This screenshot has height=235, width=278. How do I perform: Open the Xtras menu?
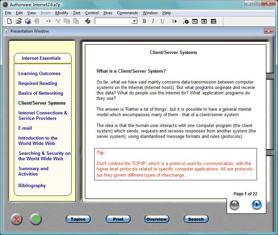click(107, 13)
